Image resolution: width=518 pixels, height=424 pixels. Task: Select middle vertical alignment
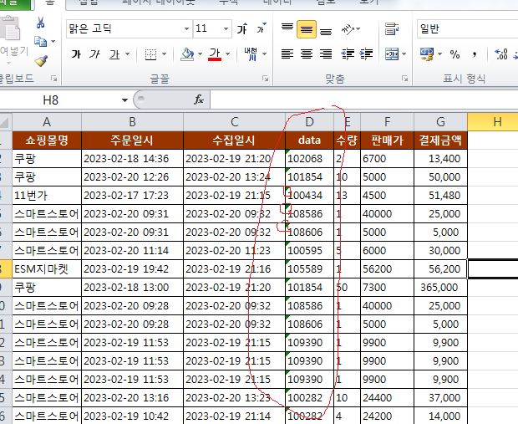307,29
